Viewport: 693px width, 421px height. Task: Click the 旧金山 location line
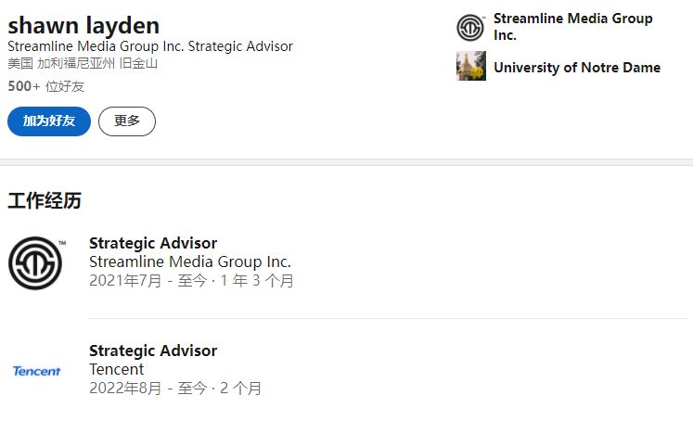tap(83, 63)
